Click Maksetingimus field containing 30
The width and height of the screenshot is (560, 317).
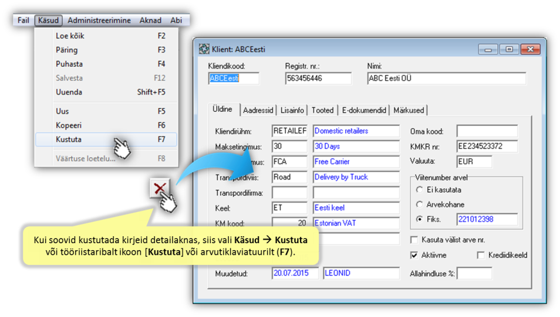(289, 146)
